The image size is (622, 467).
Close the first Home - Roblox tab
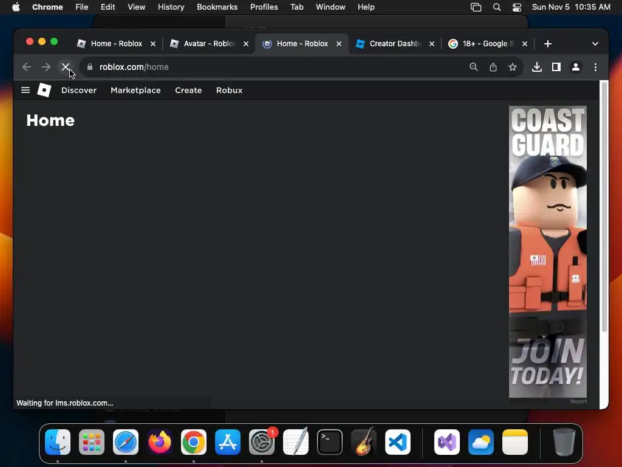pyautogui.click(x=153, y=44)
